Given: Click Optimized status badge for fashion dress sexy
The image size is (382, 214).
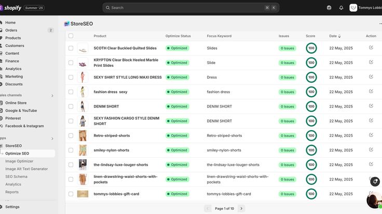Looking at the screenshot, I should [x=177, y=92].
